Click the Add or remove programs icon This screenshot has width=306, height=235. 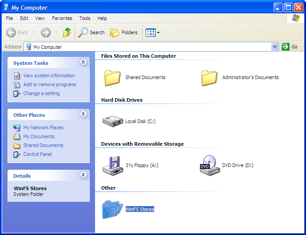[x=17, y=85]
